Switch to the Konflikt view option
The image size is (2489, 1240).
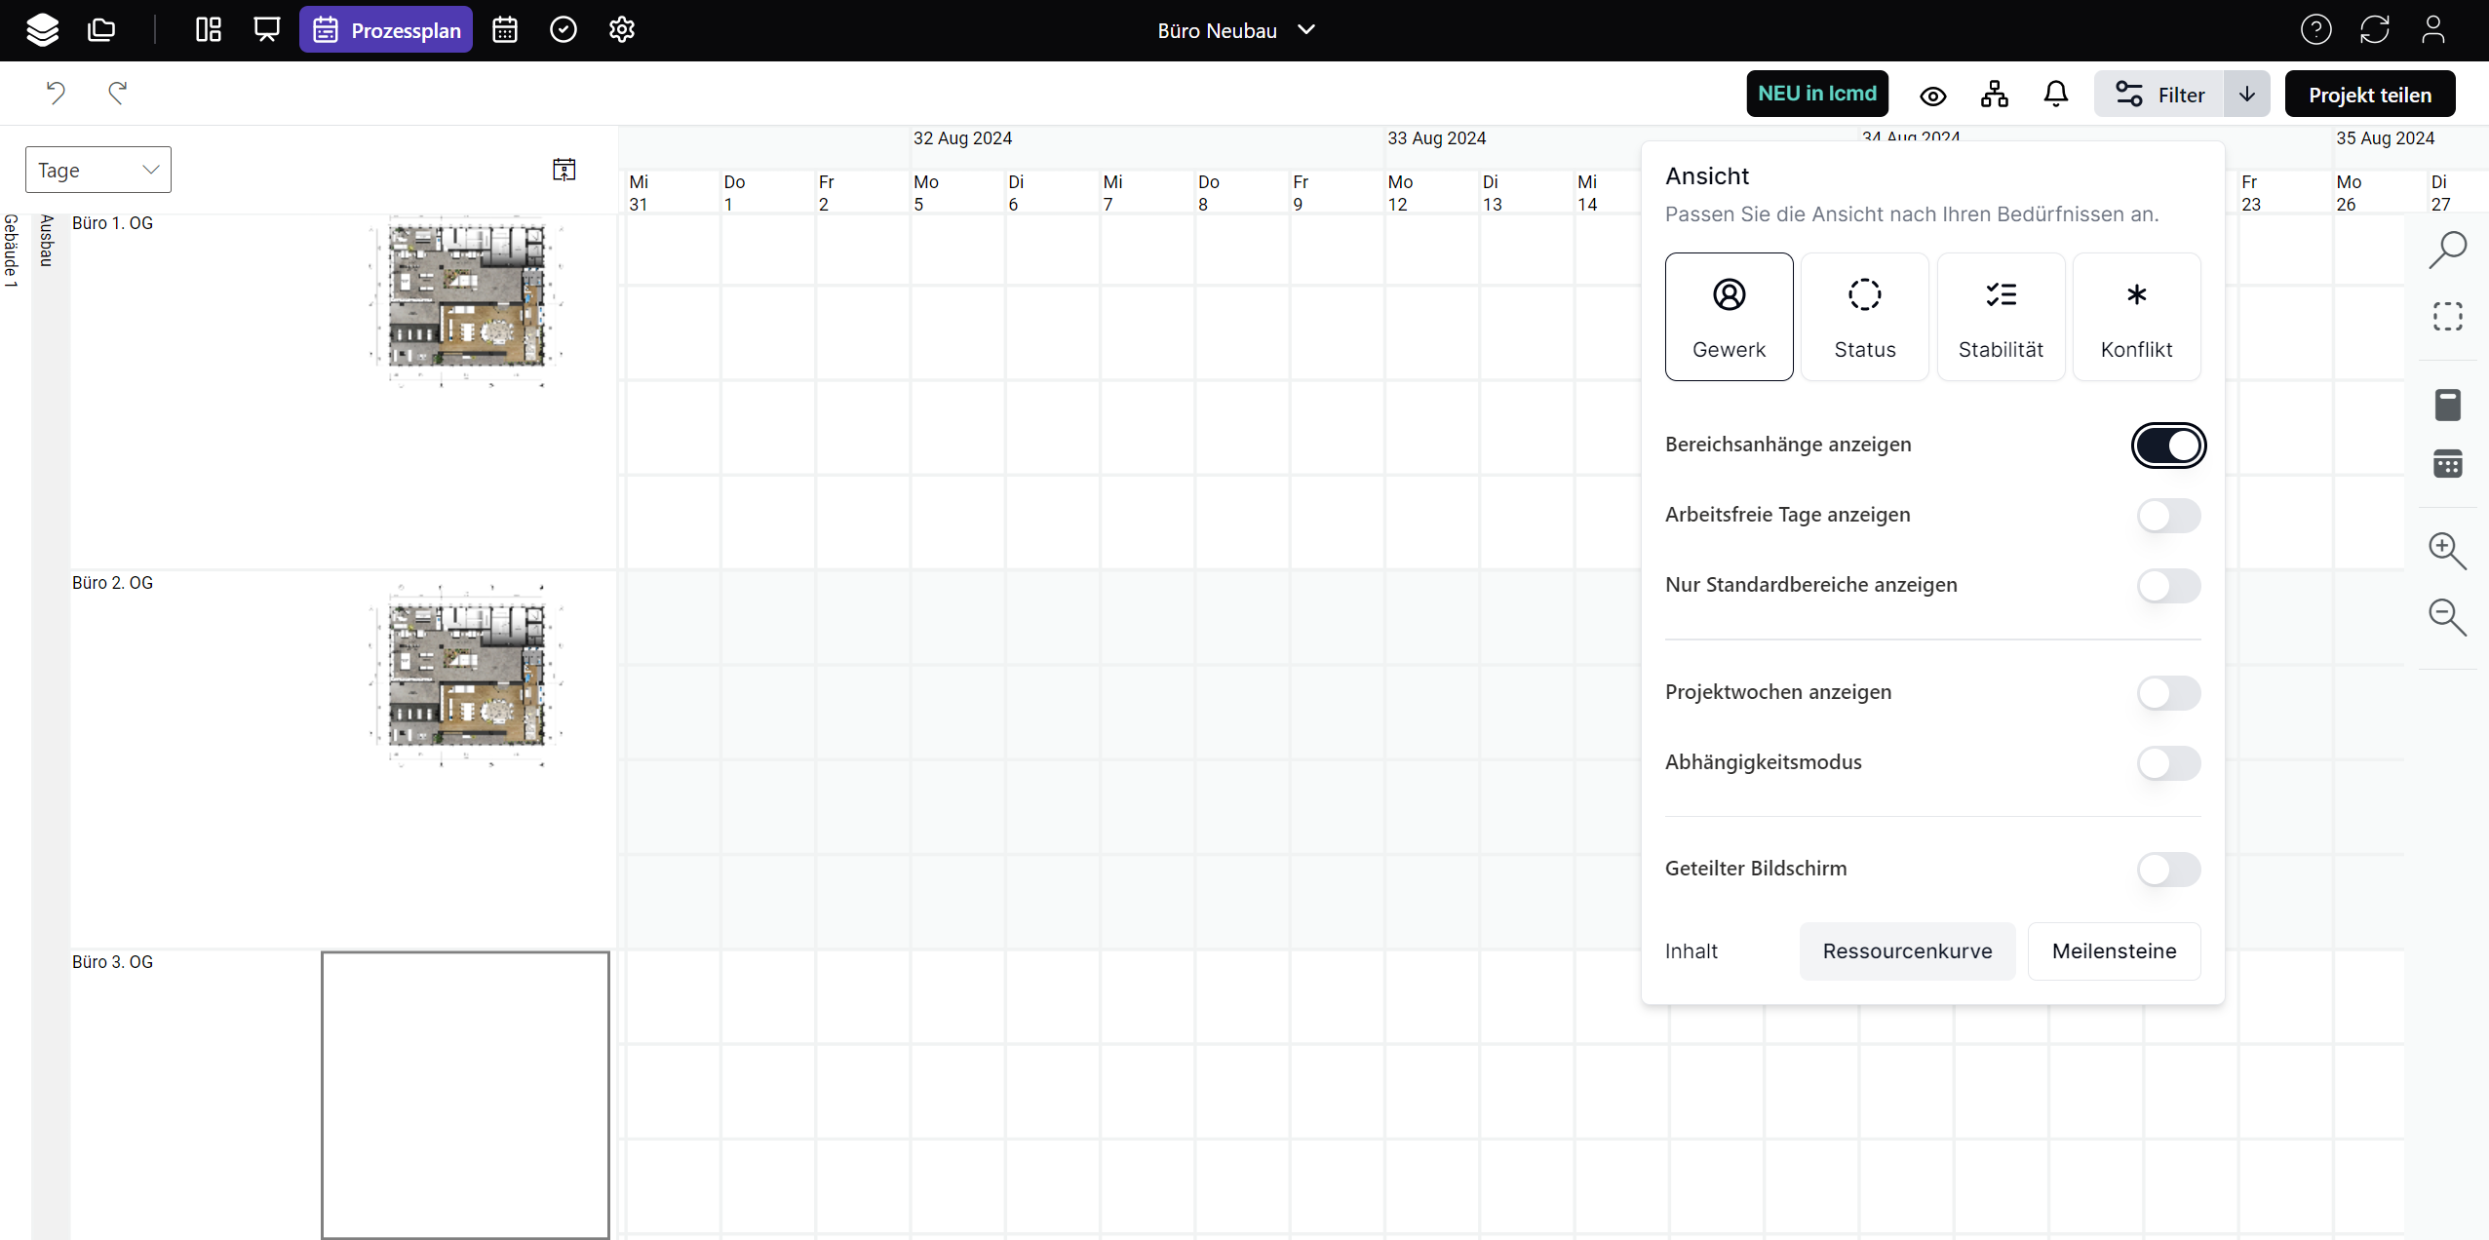2136,317
